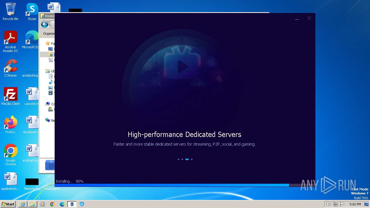Click the 'High-performance Dedicated Servers' heading

point(184,135)
